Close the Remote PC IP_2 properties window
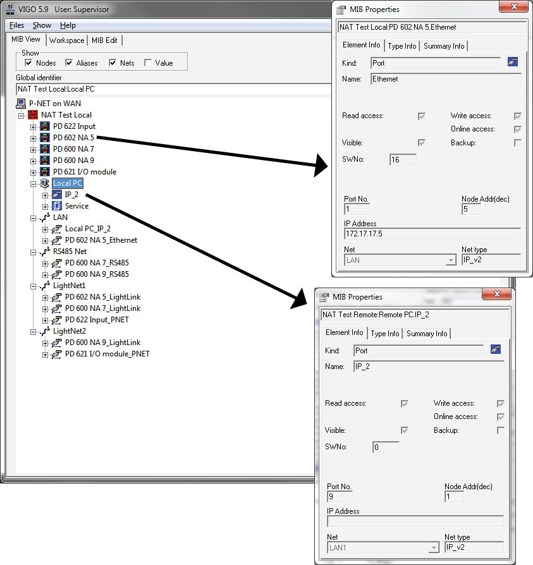Image resolution: width=533 pixels, height=565 pixels. (x=497, y=294)
